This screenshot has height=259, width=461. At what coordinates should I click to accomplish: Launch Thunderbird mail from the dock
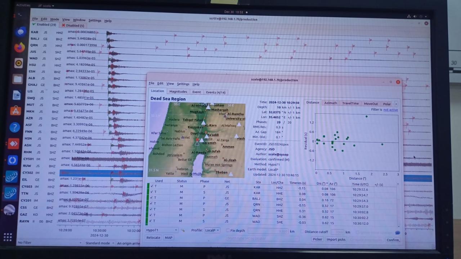[20, 32]
